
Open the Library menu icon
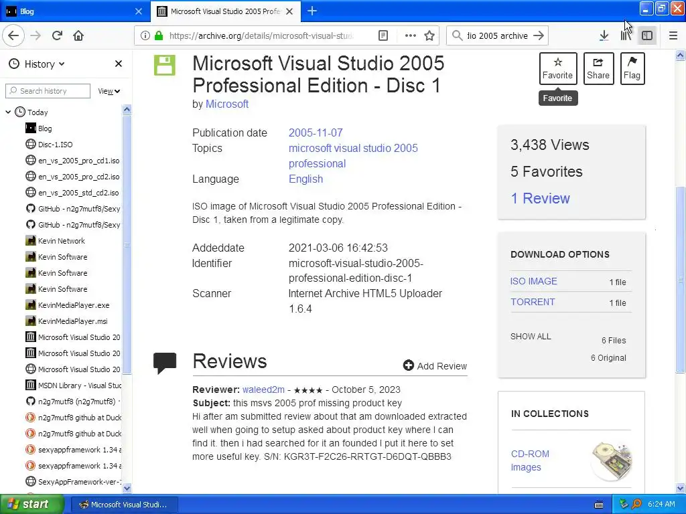point(626,35)
